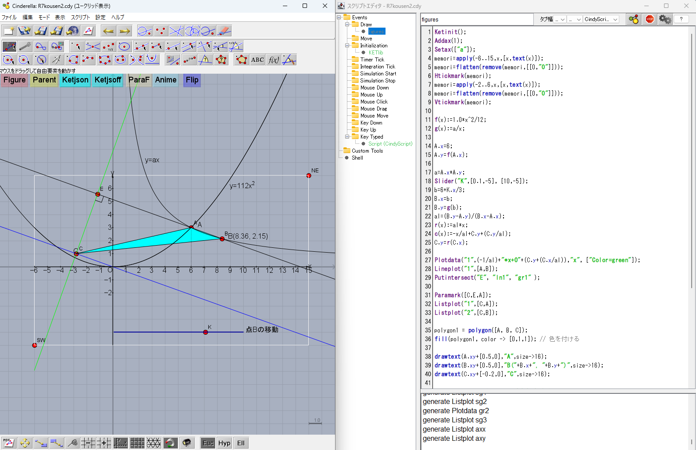Click slider point K on blue line
Viewport: 696px width, 450px height.
click(x=206, y=332)
